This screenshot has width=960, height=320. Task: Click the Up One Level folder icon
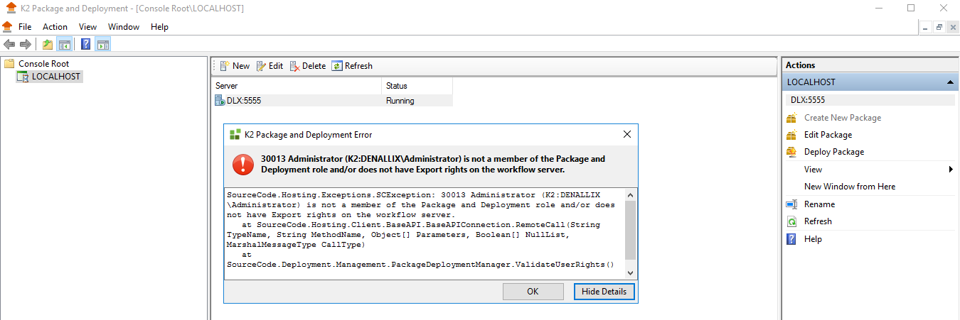pos(48,45)
